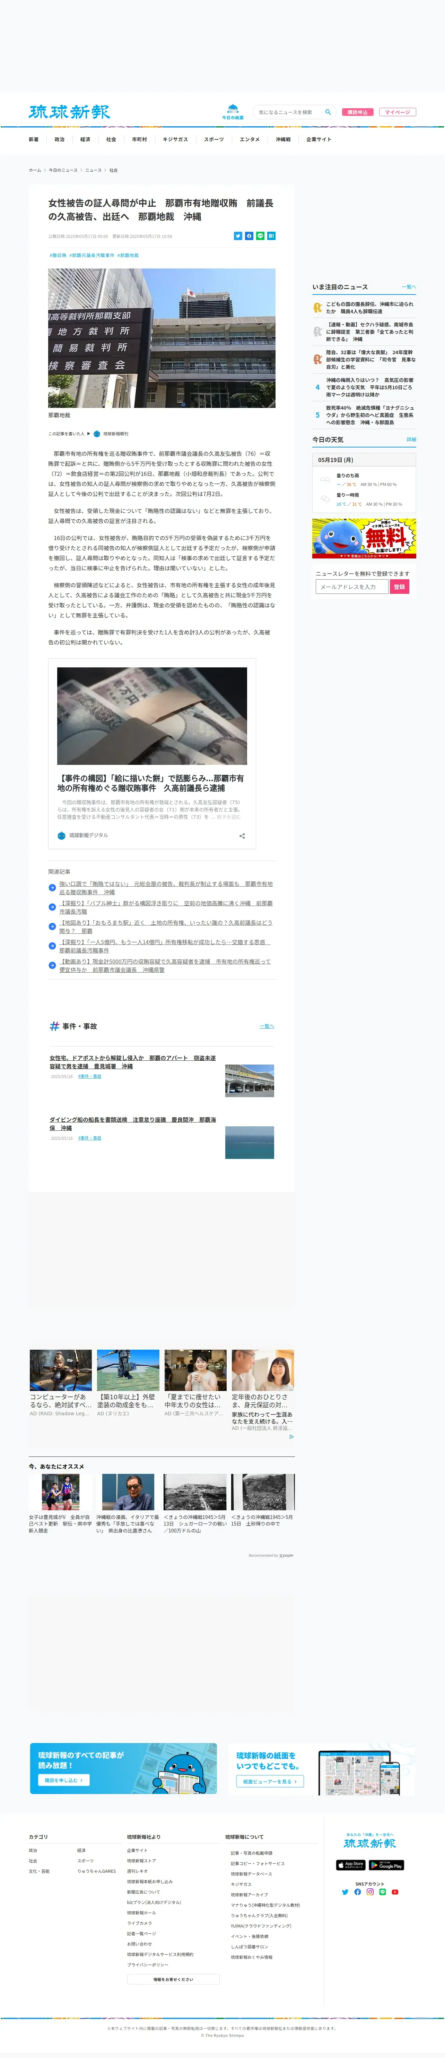Open footer Instagram SNS icon

click(x=370, y=1892)
